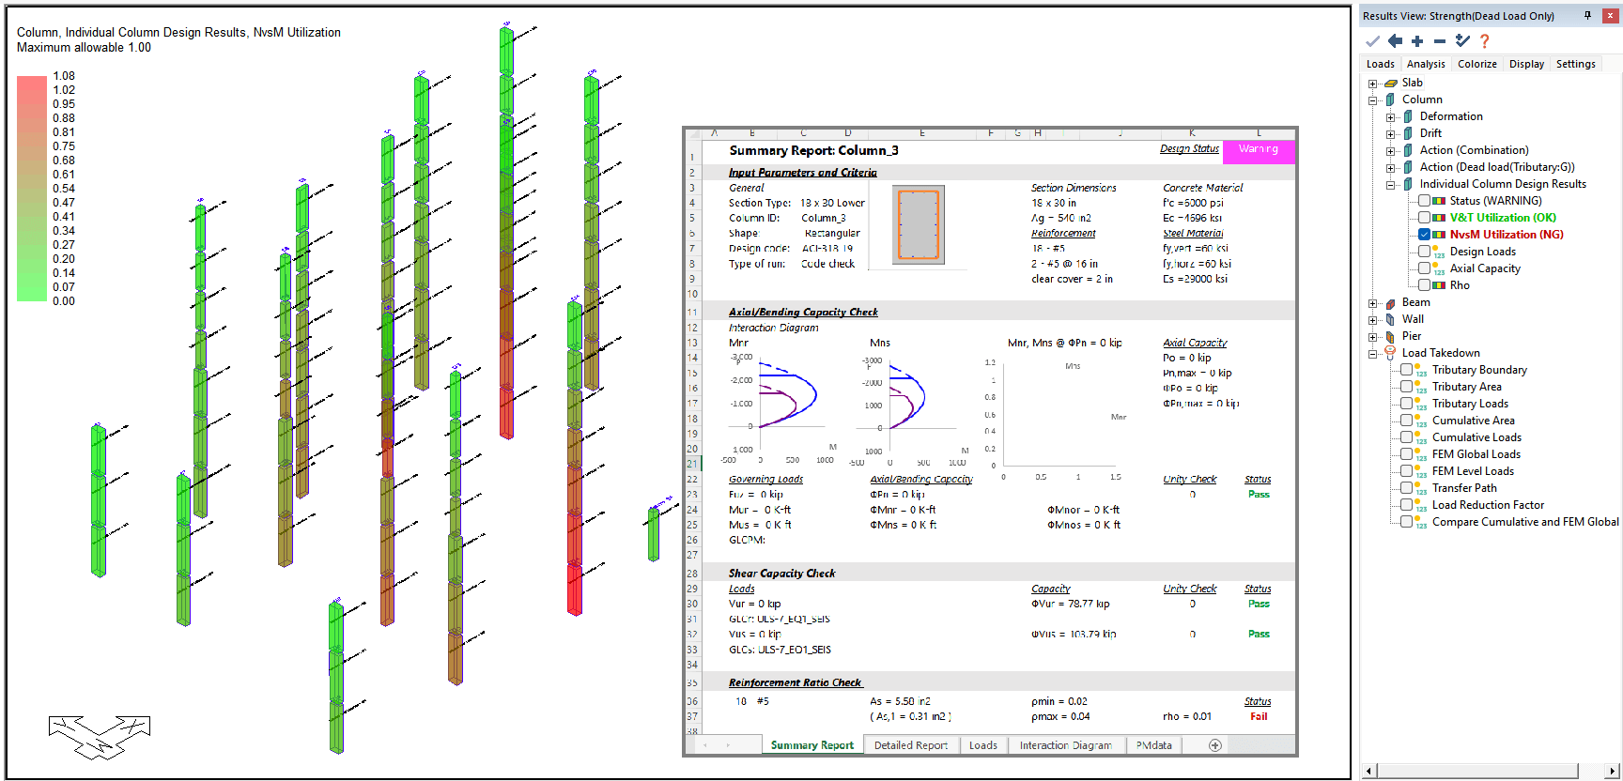The width and height of the screenshot is (1623, 781).
Task: Click the grayed apply checkmark icon
Action: tap(1372, 41)
